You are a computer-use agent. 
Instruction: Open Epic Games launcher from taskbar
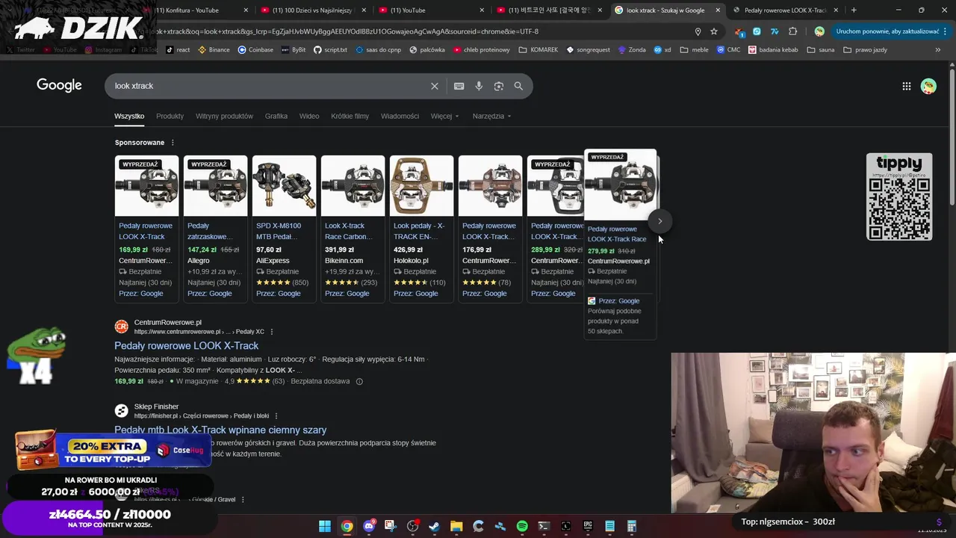click(588, 526)
